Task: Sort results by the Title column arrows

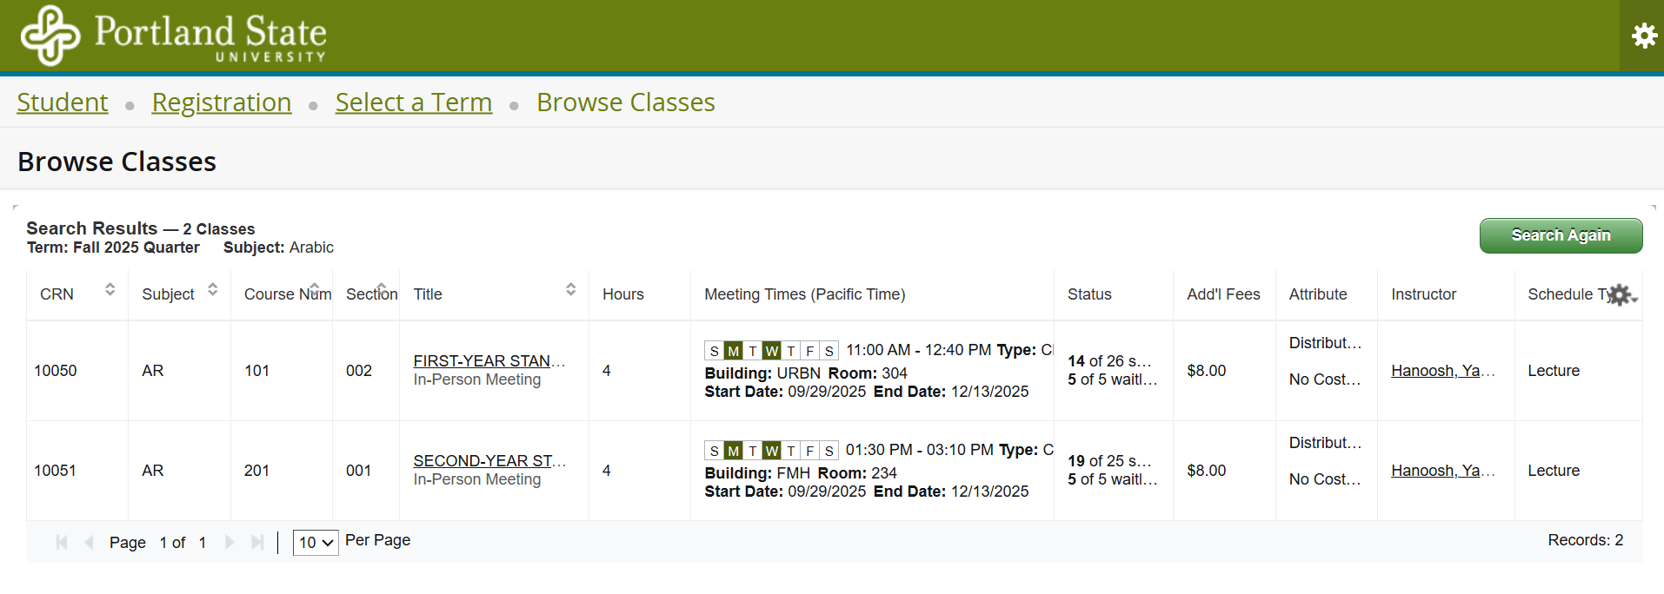Action: (571, 289)
